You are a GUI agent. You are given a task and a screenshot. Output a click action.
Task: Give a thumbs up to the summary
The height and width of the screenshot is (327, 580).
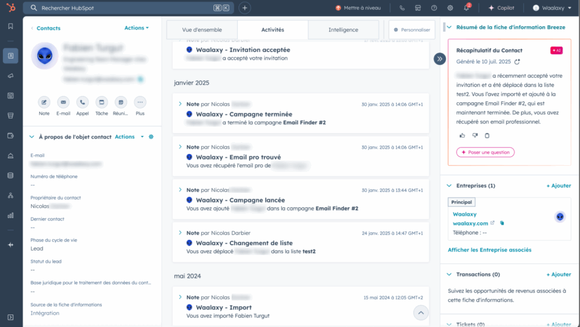pos(462,136)
